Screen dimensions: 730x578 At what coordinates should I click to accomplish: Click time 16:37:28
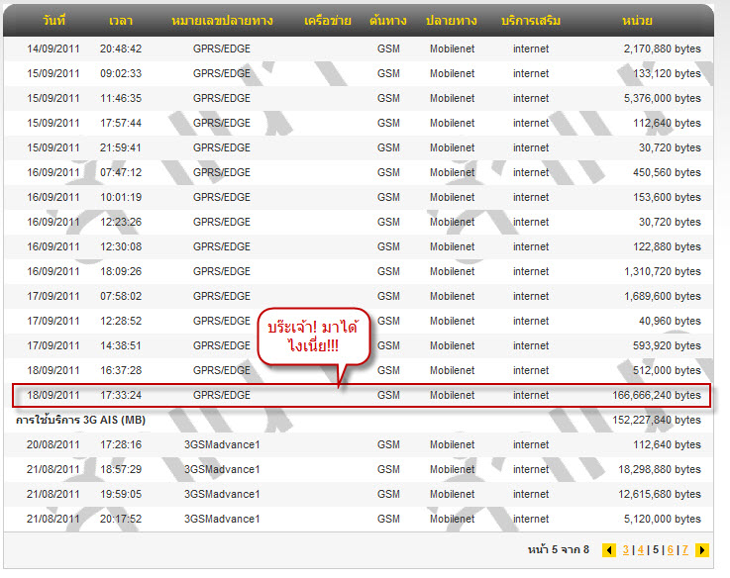[121, 370]
